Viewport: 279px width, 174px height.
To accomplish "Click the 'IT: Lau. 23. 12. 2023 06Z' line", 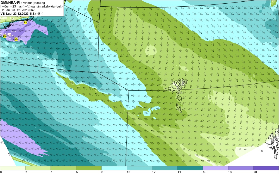I will coord(18,10).
